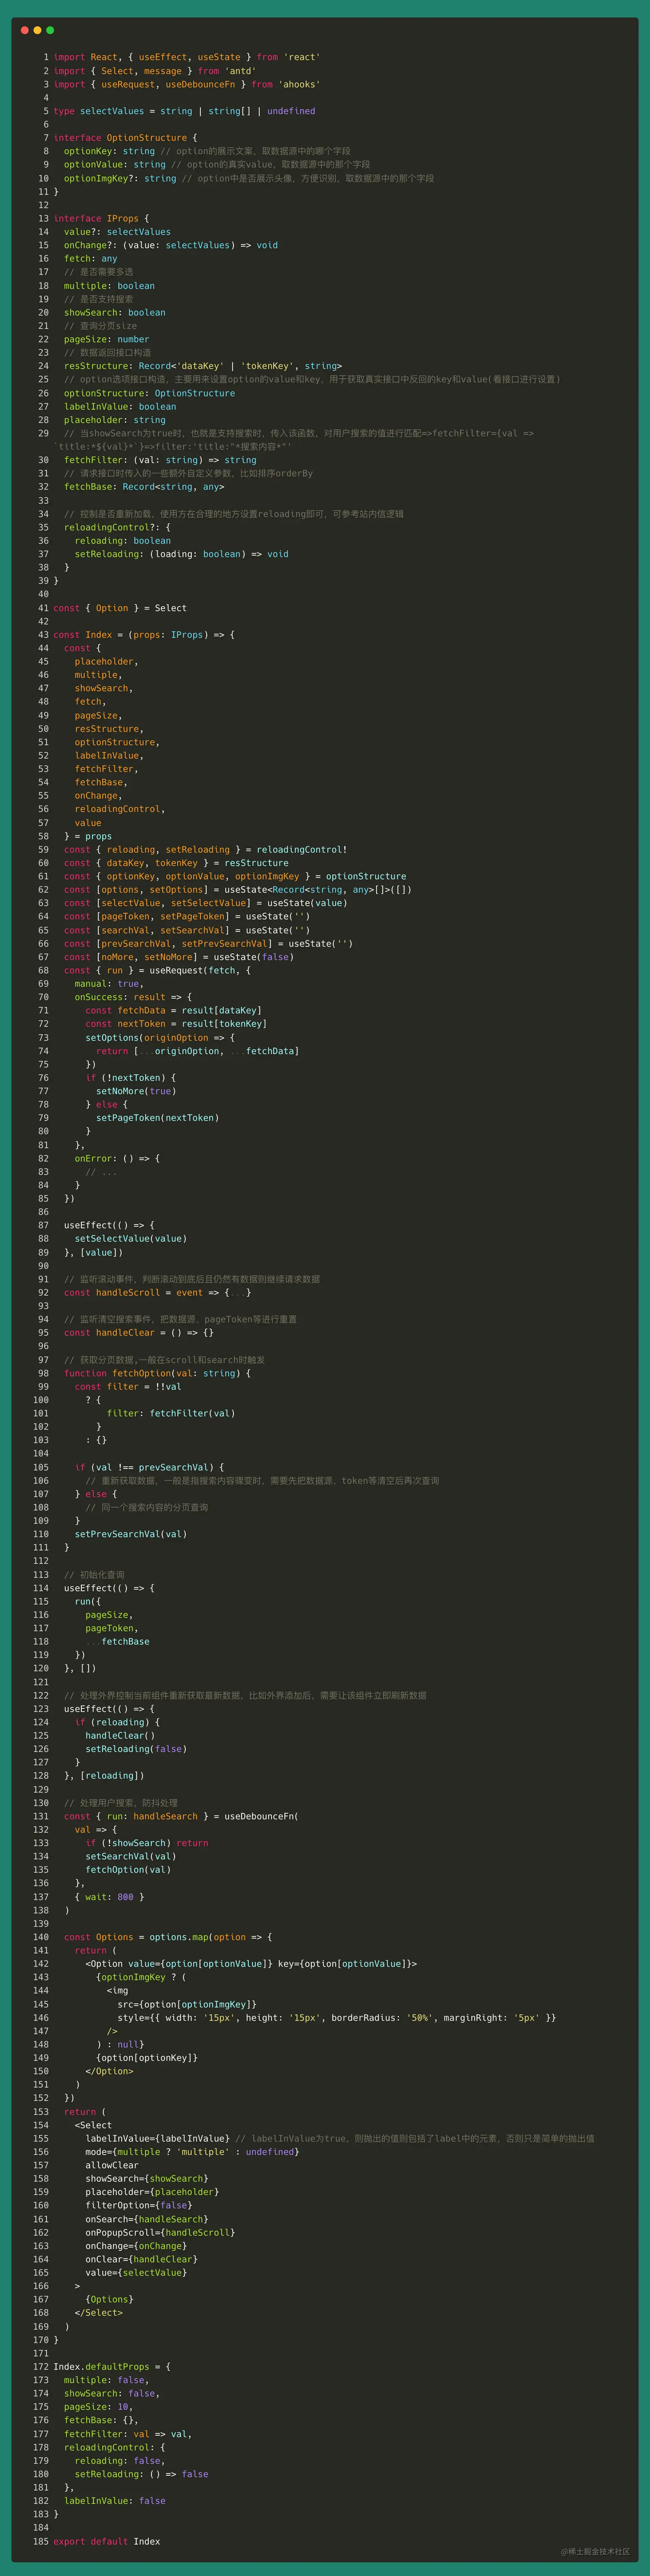Click 'value={selectValue}' prop line
Image resolution: width=650 pixels, height=2576 pixels.
tap(136, 2272)
